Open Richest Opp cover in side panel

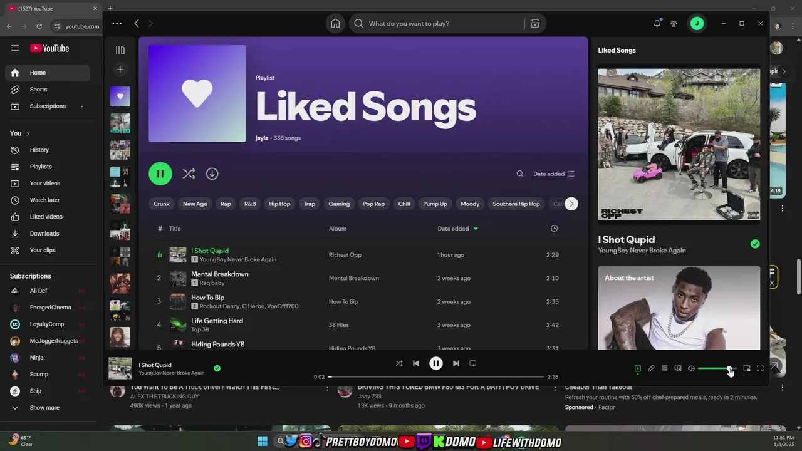coord(679,145)
